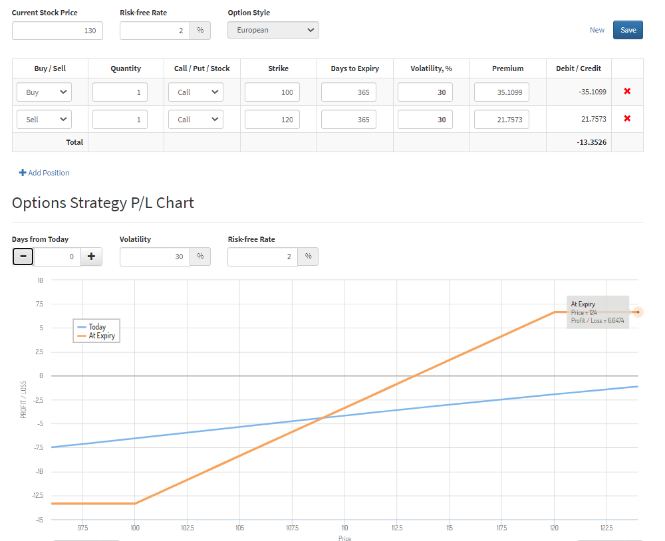Focus the Days from Today field
The width and height of the screenshot is (665, 541).
[x=57, y=257]
